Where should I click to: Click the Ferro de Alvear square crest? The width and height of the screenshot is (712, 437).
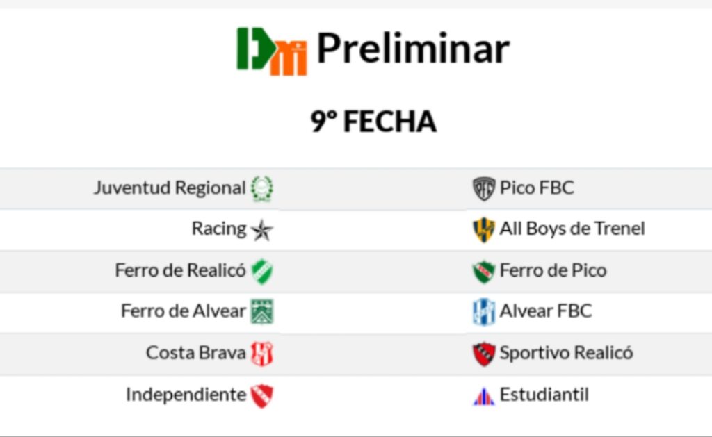coord(262,312)
